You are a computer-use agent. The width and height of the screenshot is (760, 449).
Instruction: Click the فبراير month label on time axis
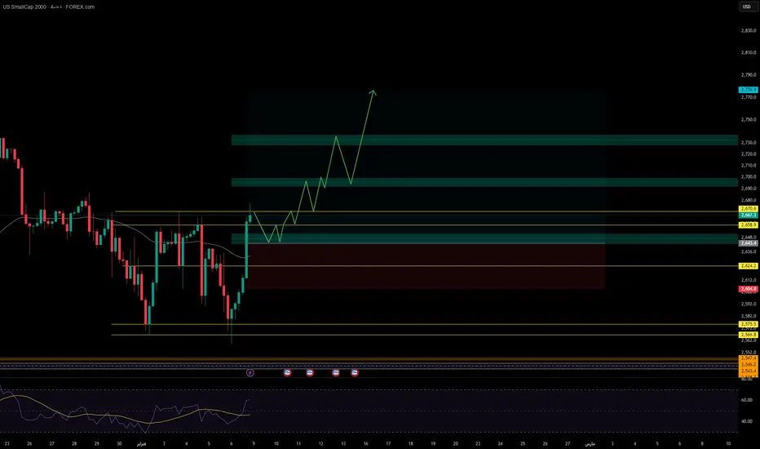coord(142,443)
